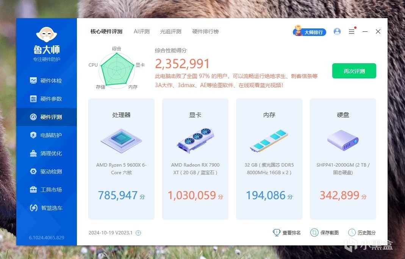This screenshot has height=259, width=405.
Task: Open 工具市场 in the sidebar
Action: (47, 190)
